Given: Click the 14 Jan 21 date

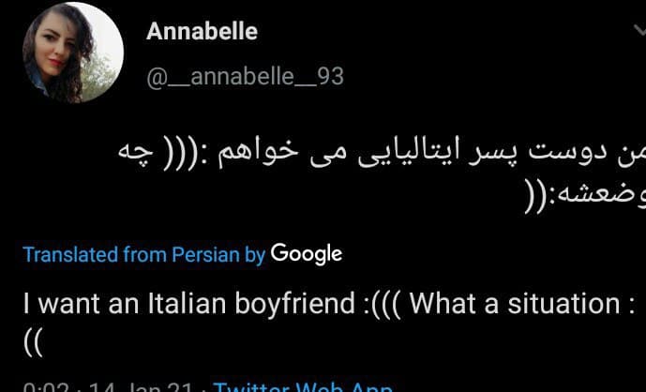Looking at the screenshot, I should [x=140, y=388].
